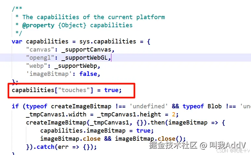Click the 'imageBitmap': false line
The width and height of the screenshot is (251, 155).
[x=63, y=74]
